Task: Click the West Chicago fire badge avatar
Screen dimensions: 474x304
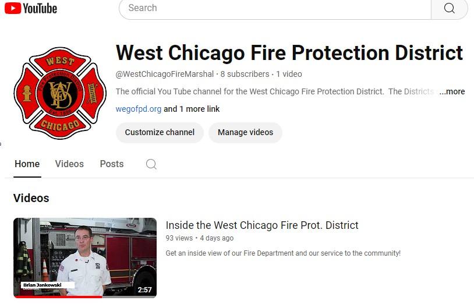Action: [x=60, y=93]
